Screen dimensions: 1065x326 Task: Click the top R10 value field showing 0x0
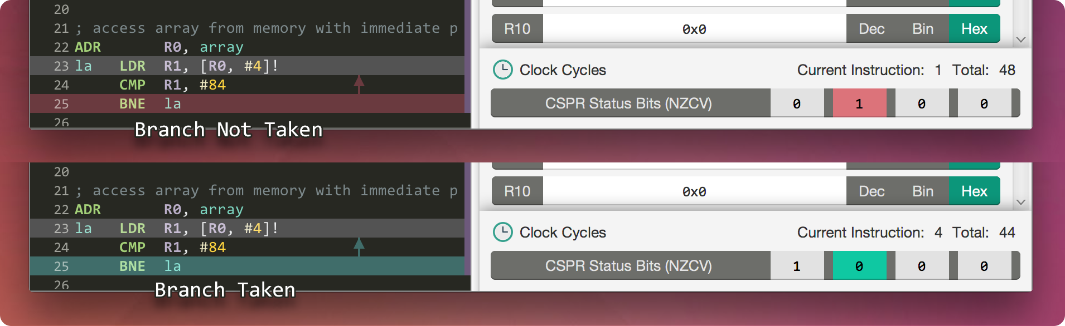[694, 29]
